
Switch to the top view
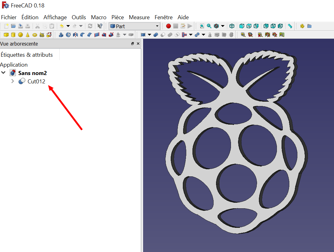click(249, 26)
